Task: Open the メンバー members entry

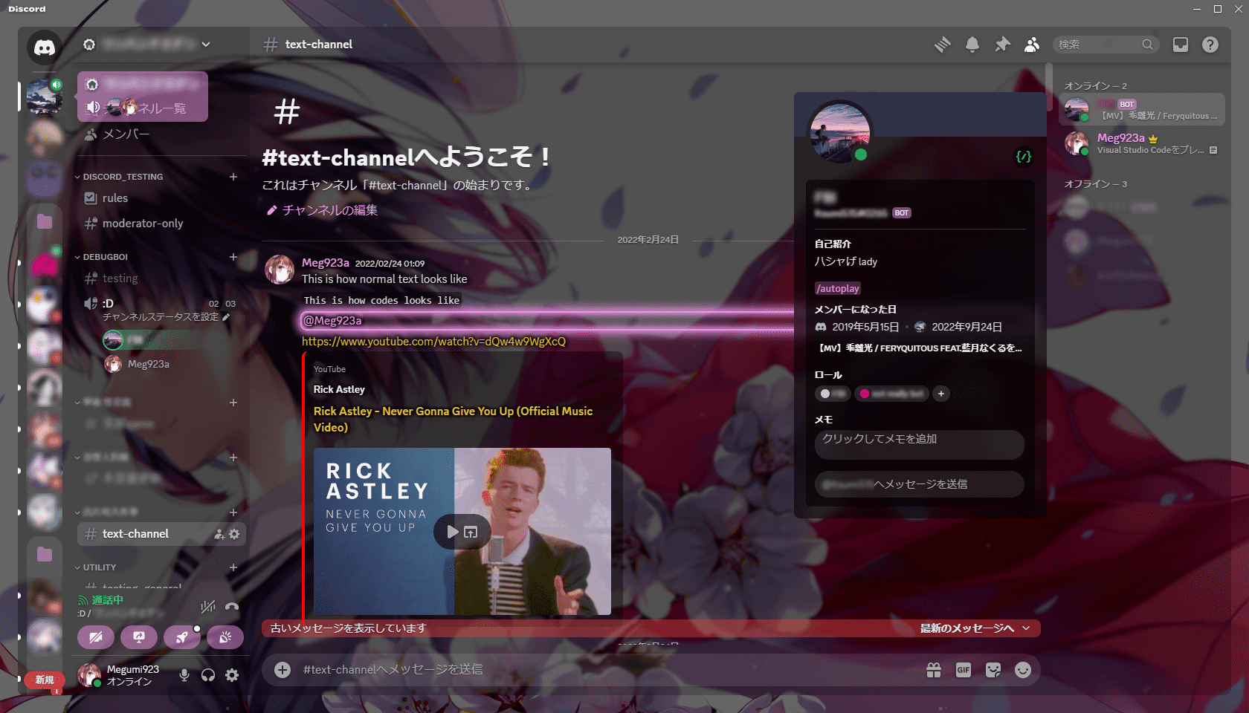Action: [161, 134]
